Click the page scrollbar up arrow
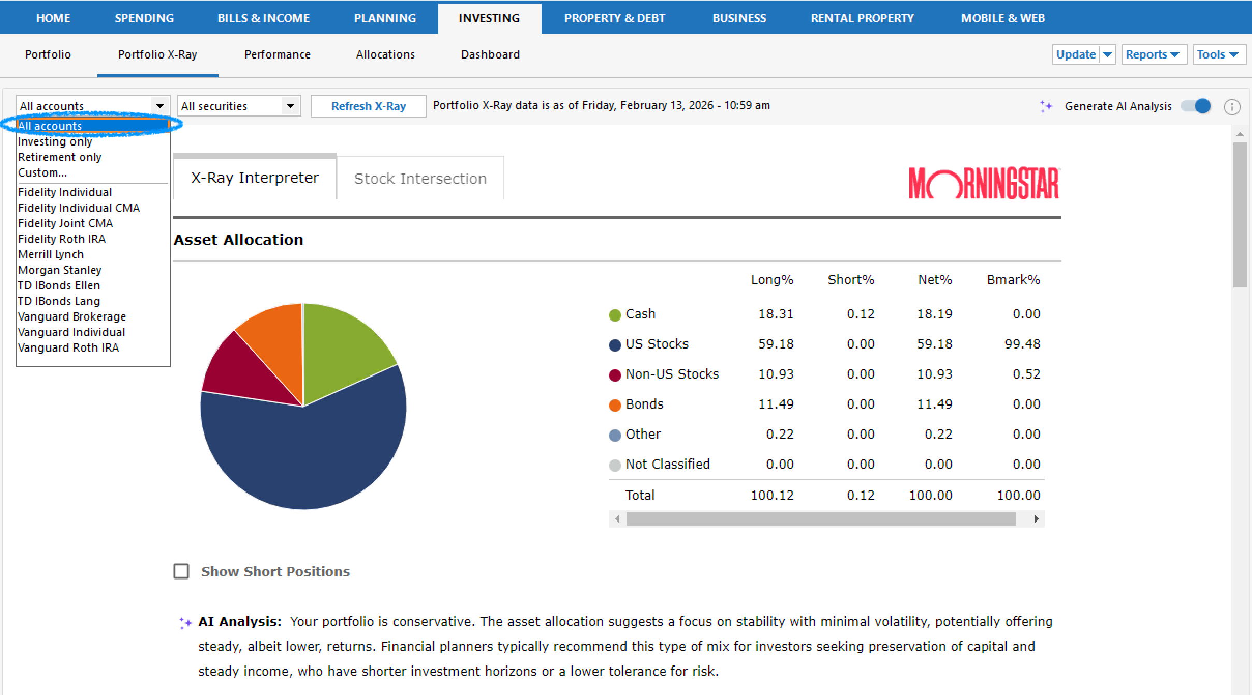1252x695 pixels. tap(1240, 134)
